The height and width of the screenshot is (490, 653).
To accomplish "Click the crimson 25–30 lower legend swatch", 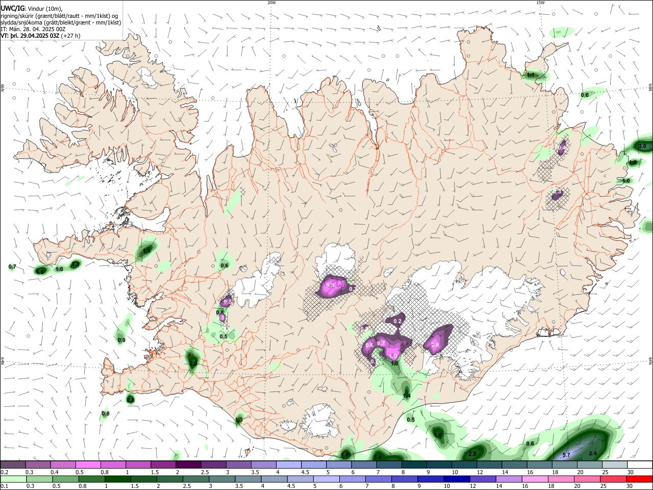I will tap(613, 479).
